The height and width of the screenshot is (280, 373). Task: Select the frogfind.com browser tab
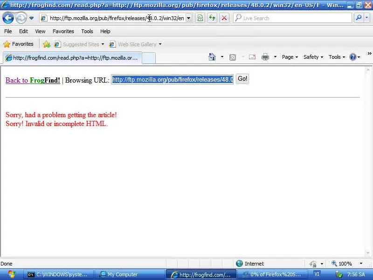73,58
